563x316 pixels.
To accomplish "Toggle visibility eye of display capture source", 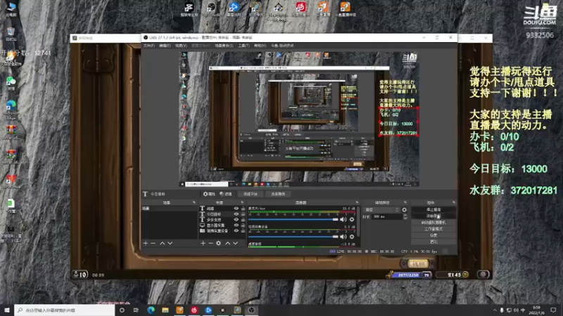I will coord(236,225).
